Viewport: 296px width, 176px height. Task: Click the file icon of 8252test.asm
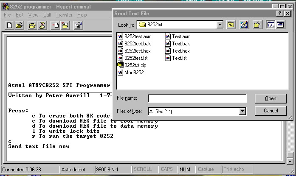coord(120,36)
